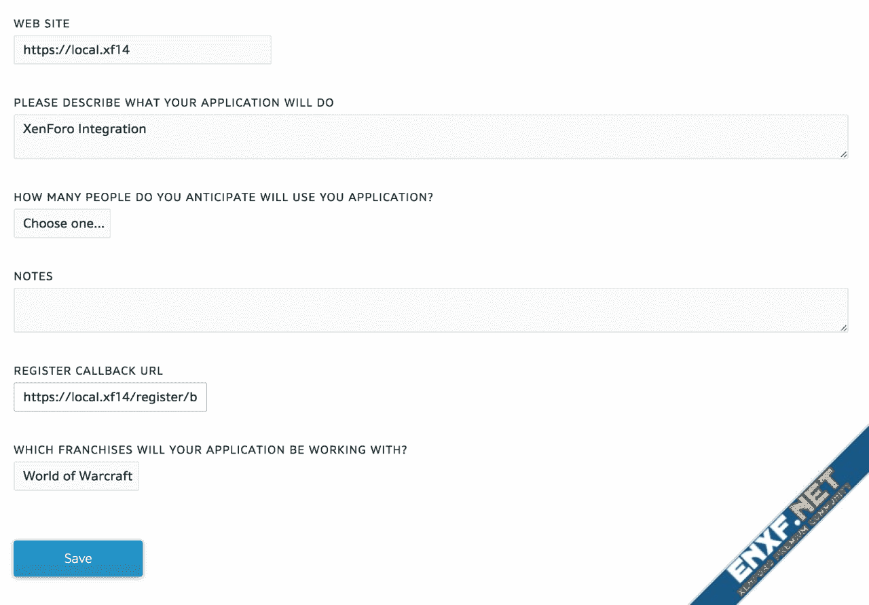Focus the empty Notes textarea
Screen dimensions: 869x605
(x=430, y=310)
